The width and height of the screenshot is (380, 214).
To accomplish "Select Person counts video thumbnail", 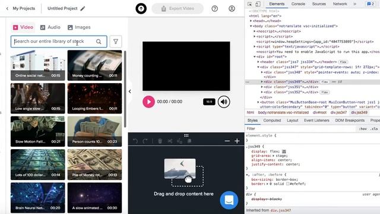I will click(95, 131).
